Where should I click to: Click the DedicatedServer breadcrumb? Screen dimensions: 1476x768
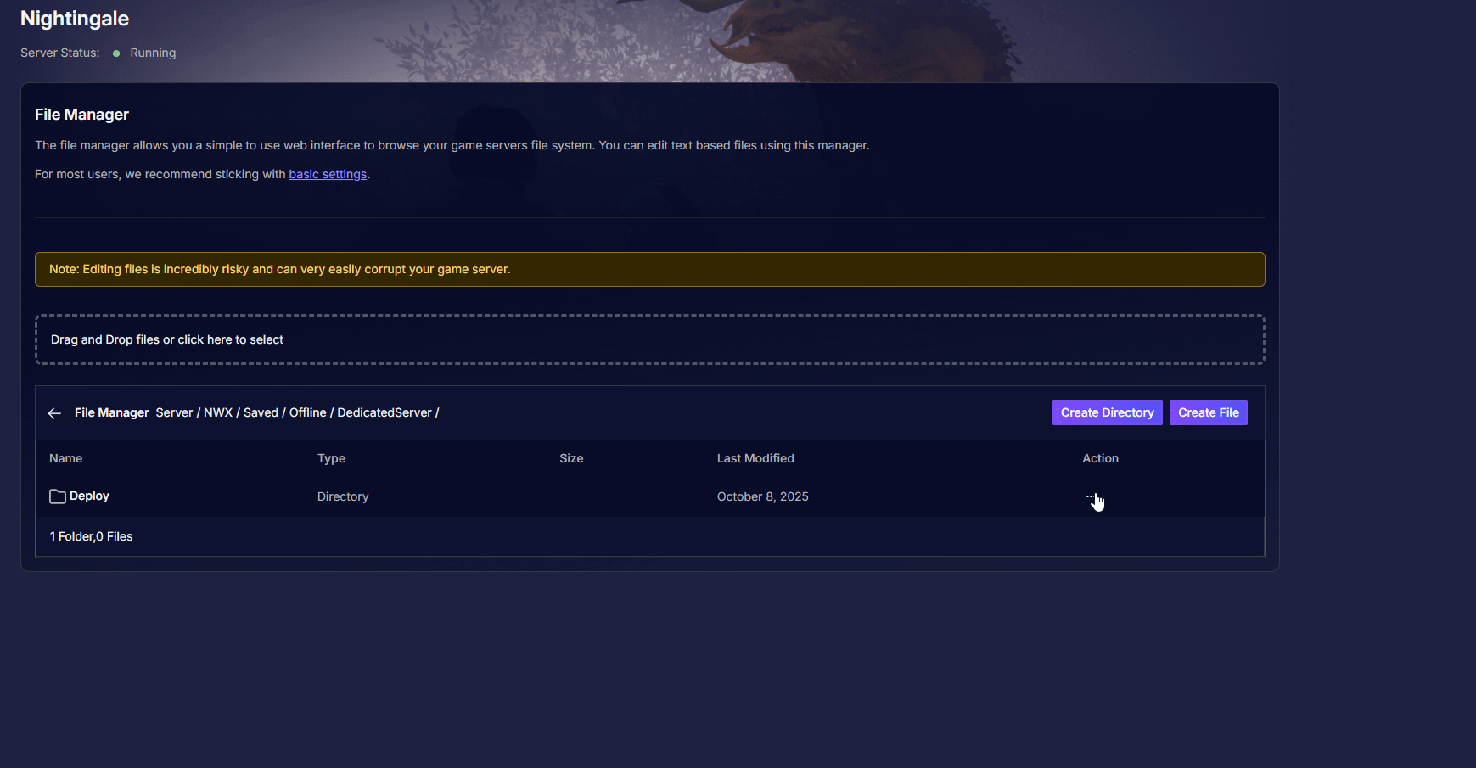click(x=384, y=412)
